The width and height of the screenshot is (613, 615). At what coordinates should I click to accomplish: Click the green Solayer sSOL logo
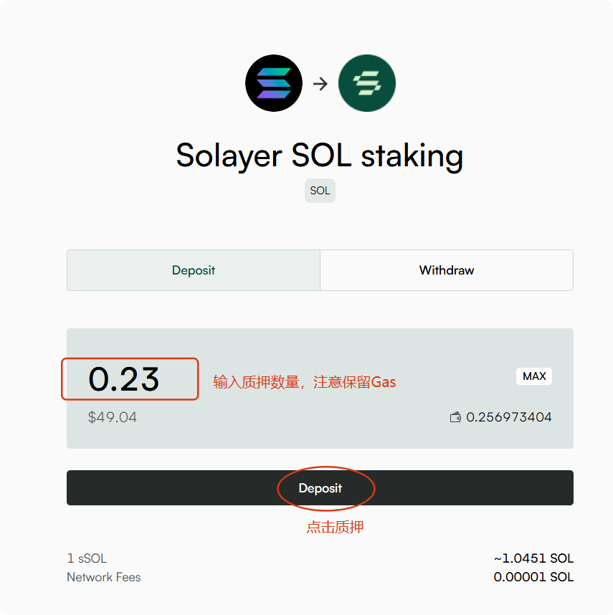[x=366, y=83]
